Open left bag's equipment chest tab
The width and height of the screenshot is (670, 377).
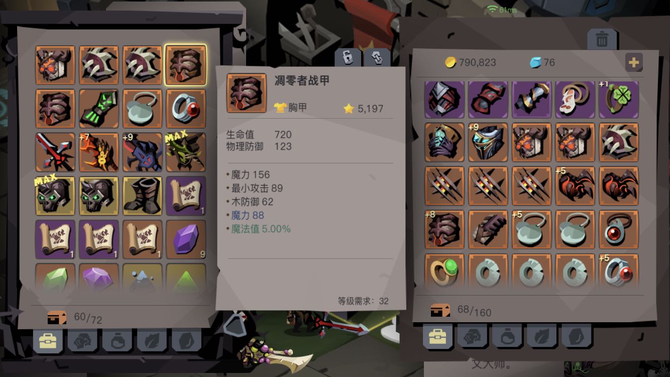click(x=48, y=341)
